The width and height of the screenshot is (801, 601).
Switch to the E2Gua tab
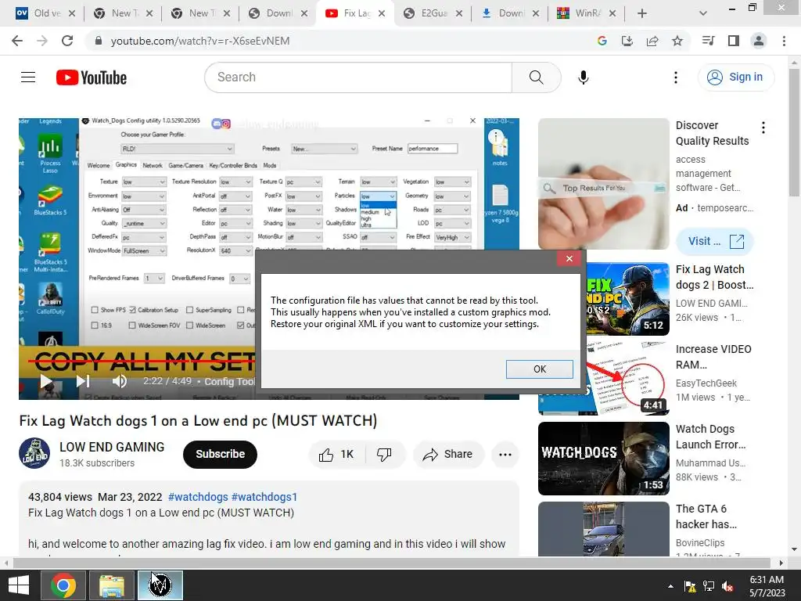[433, 13]
